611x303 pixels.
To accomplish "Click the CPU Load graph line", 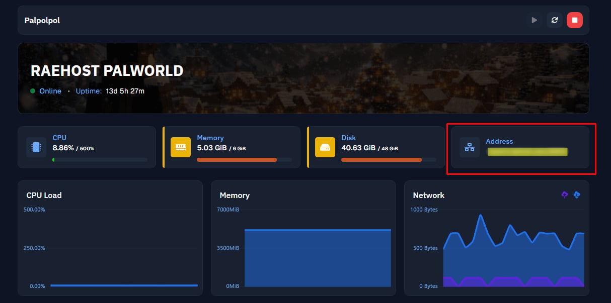I will [124, 285].
